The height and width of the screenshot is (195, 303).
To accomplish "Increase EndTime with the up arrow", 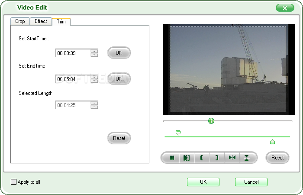I will click(94, 78).
